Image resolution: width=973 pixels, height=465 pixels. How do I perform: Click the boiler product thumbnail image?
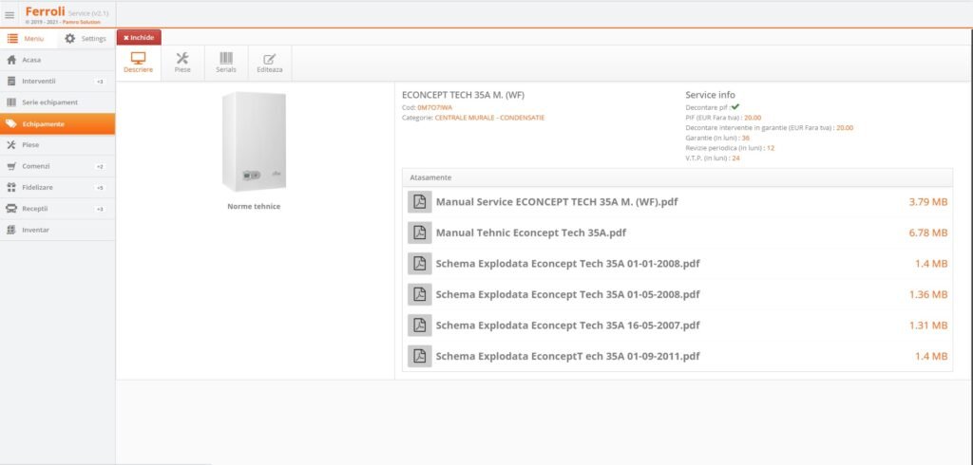coord(254,142)
